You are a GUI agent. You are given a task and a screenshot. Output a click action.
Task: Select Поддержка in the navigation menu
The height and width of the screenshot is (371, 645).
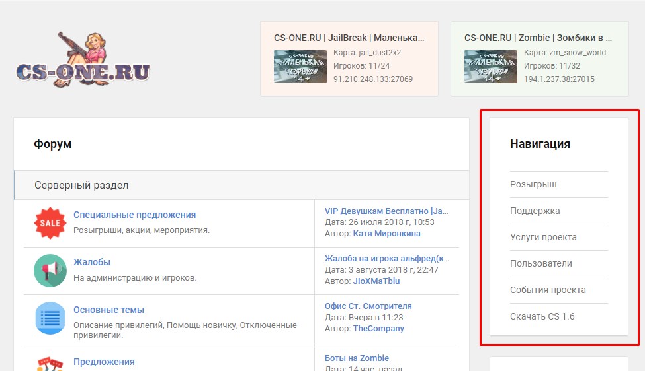coord(535,211)
